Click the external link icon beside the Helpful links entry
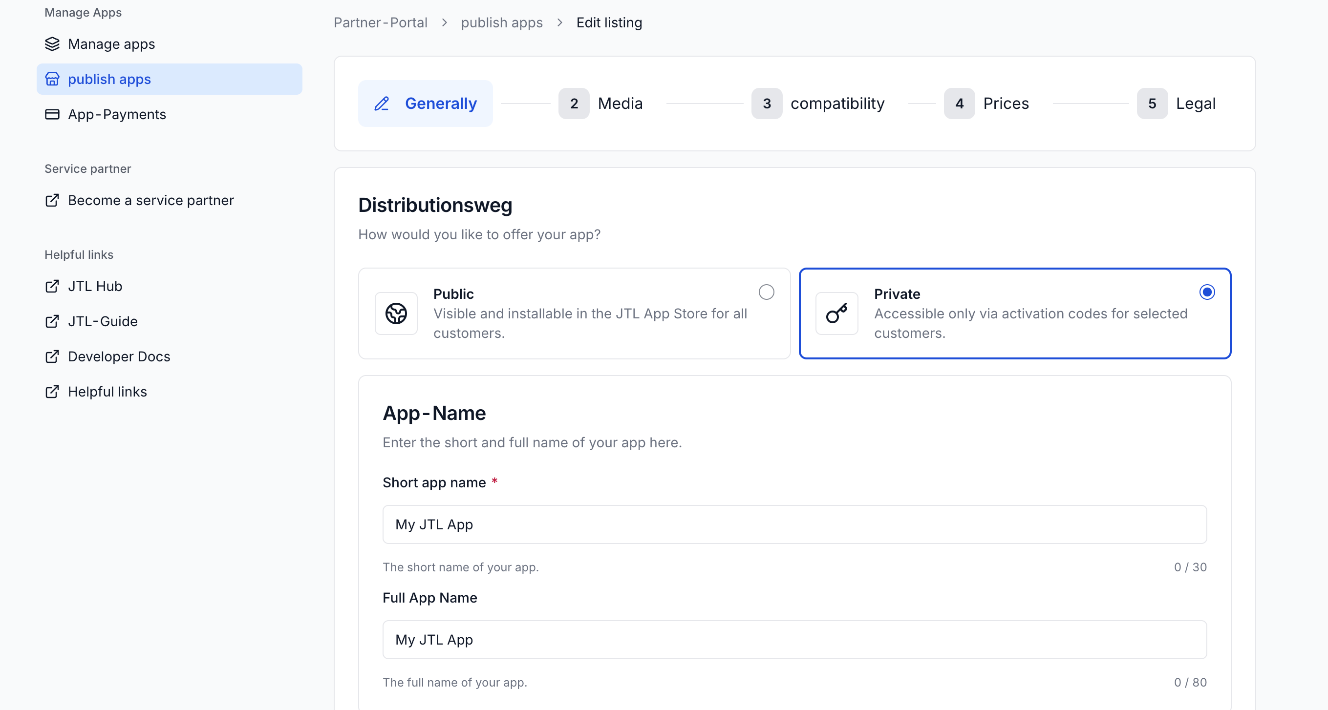 tap(52, 392)
